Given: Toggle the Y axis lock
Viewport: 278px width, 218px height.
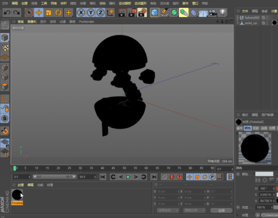Looking at the screenshot, I should (91, 13).
